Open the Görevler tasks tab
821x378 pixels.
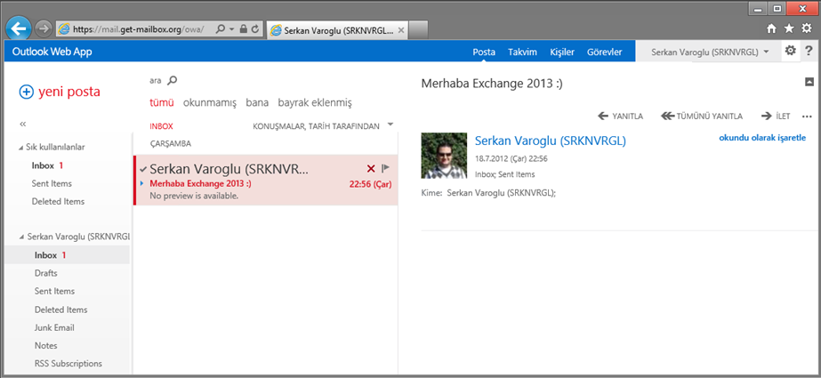coord(604,52)
